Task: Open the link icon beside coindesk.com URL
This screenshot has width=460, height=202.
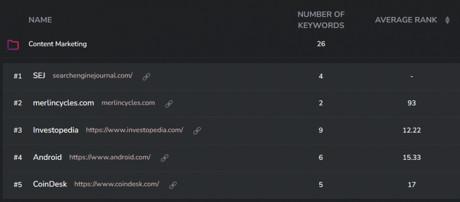Action: click(x=173, y=185)
